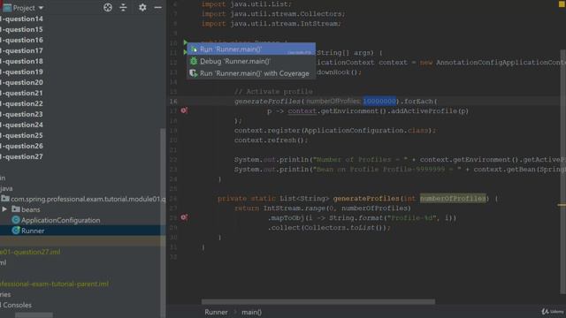Select the question27.iml file
This screenshot has width=566, height=318.
tap(30, 252)
